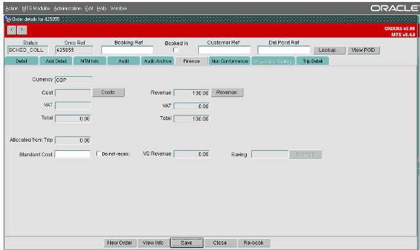Viewport: 420px width, 250px height.
Task: Click the Costs button
Action: (108, 93)
